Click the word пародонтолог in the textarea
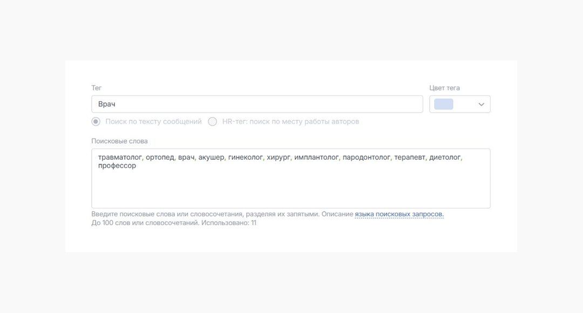The height and width of the screenshot is (313, 583). pyautogui.click(x=366, y=157)
